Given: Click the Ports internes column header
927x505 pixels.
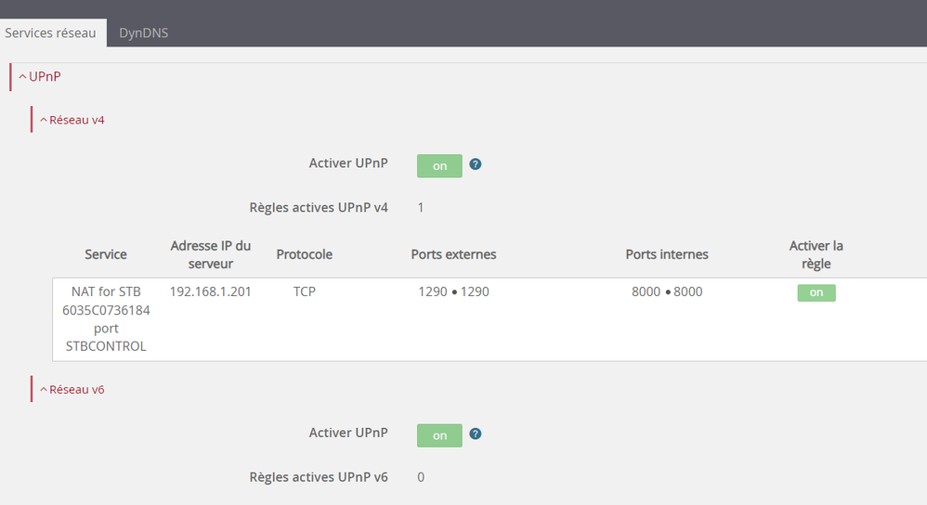Looking at the screenshot, I should coord(667,254).
